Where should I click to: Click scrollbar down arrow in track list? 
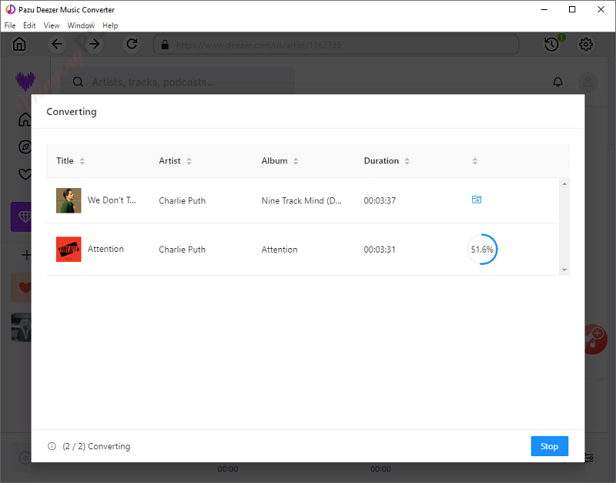click(564, 270)
